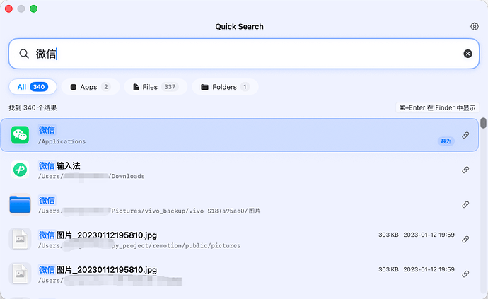Open settings with the gear icon
The image size is (488, 299).
click(x=475, y=26)
